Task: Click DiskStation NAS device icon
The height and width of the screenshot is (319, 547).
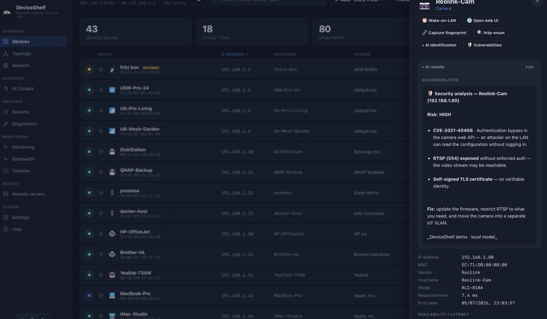Action: (112, 152)
